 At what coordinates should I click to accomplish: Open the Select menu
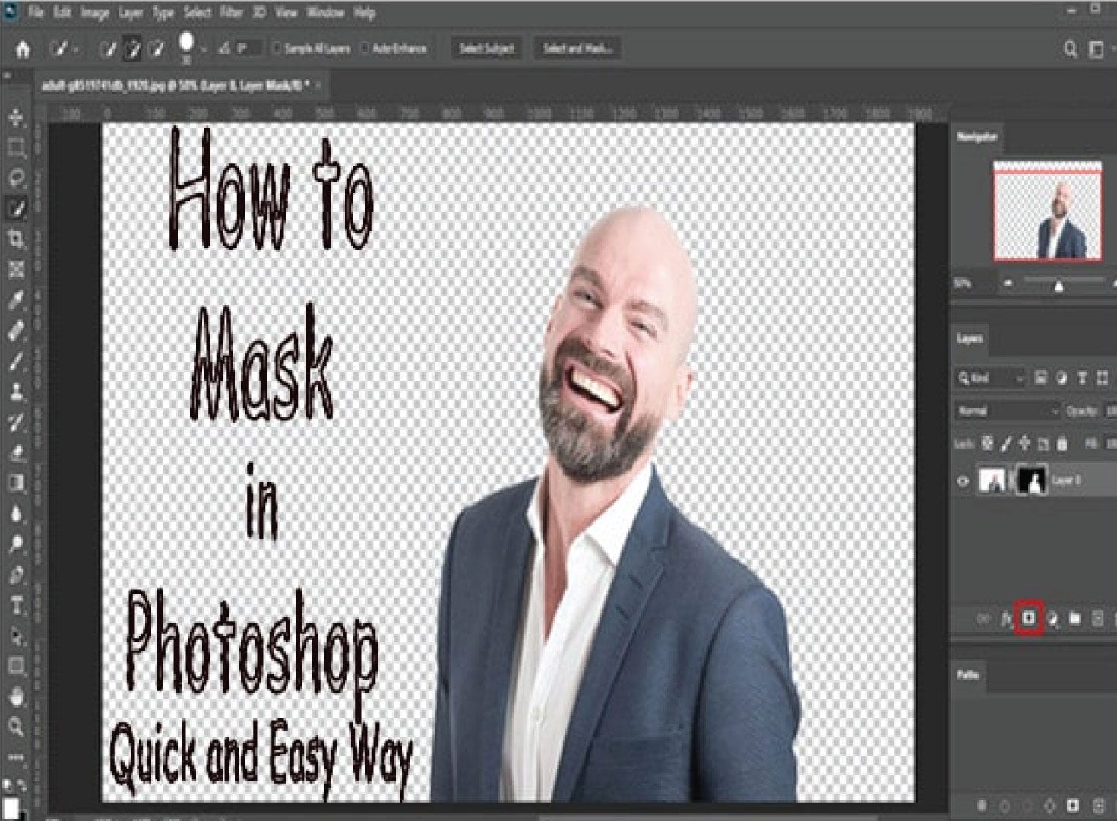point(198,13)
